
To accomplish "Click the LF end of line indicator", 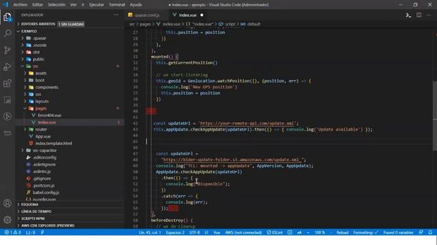I will pyautogui.click(x=206, y=233).
